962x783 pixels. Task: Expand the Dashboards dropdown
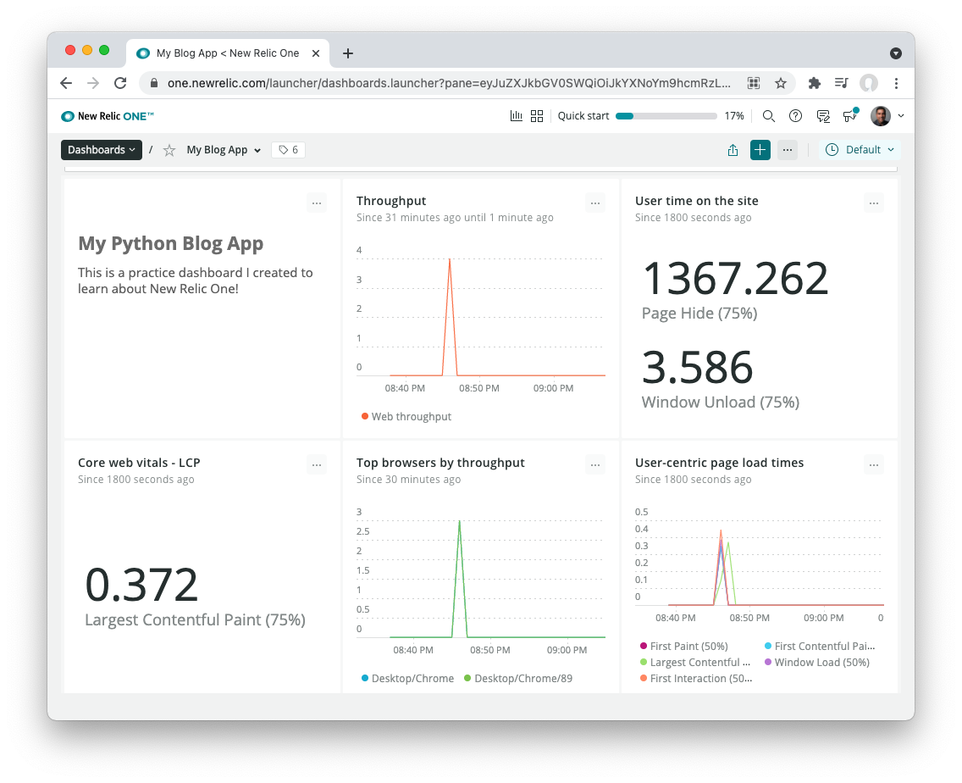pyautogui.click(x=102, y=150)
